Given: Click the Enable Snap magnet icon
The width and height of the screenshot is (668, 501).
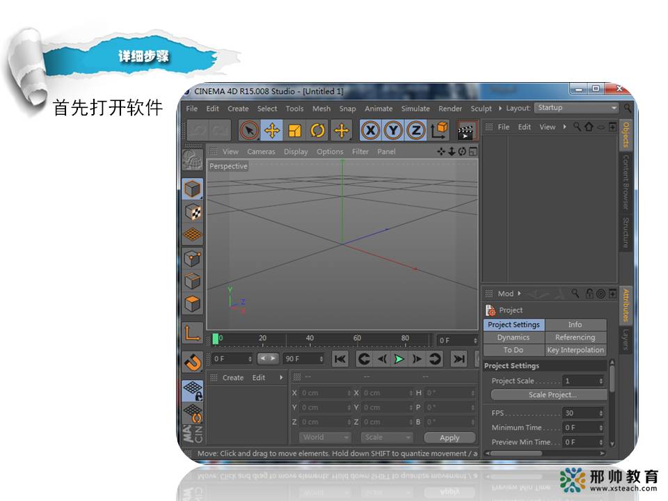Looking at the screenshot, I should 193,362.
